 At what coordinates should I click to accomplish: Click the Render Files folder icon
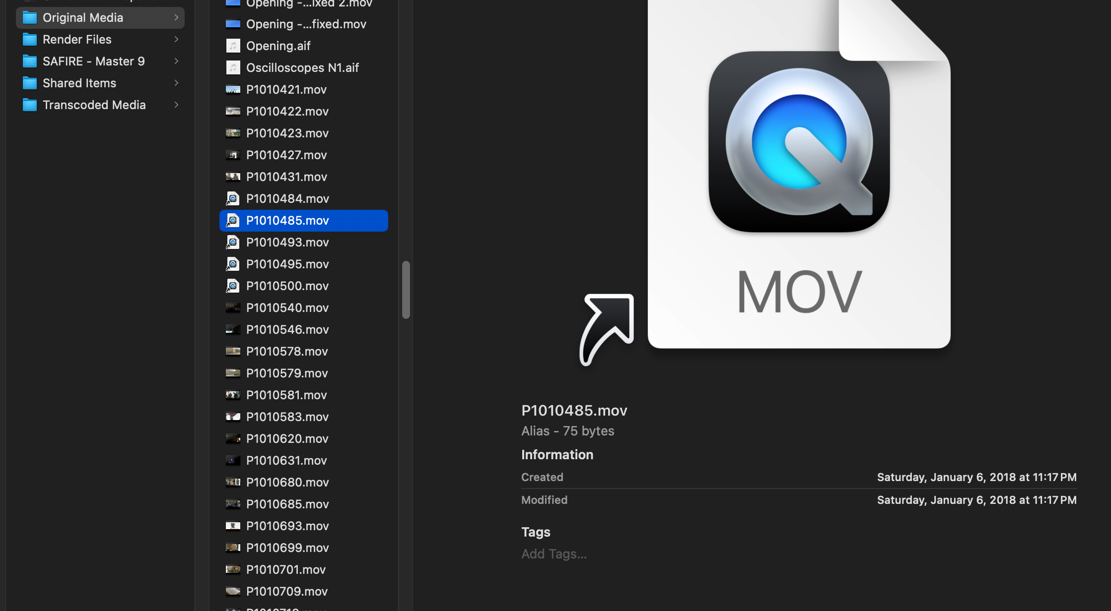click(x=30, y=40)
